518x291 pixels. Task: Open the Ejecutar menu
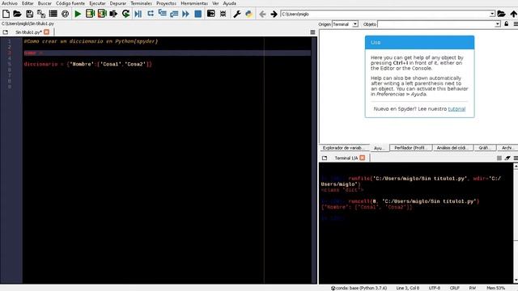97,3
